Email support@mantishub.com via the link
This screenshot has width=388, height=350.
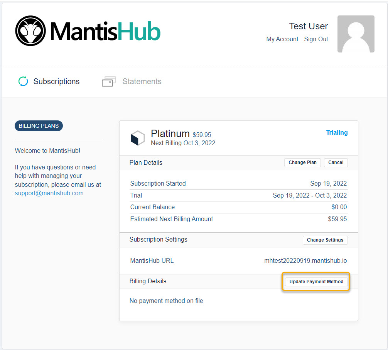point(49,193)
